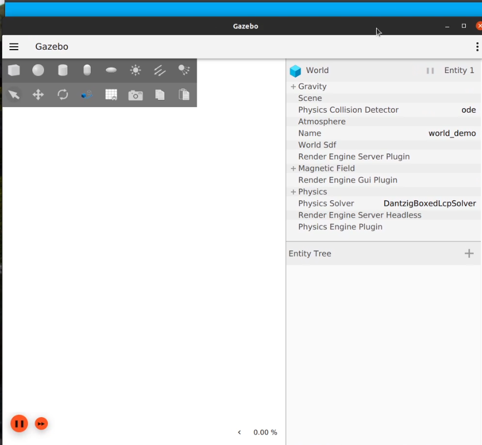Select the Atmosphere row
482x445 pixels.
[383, 122]
